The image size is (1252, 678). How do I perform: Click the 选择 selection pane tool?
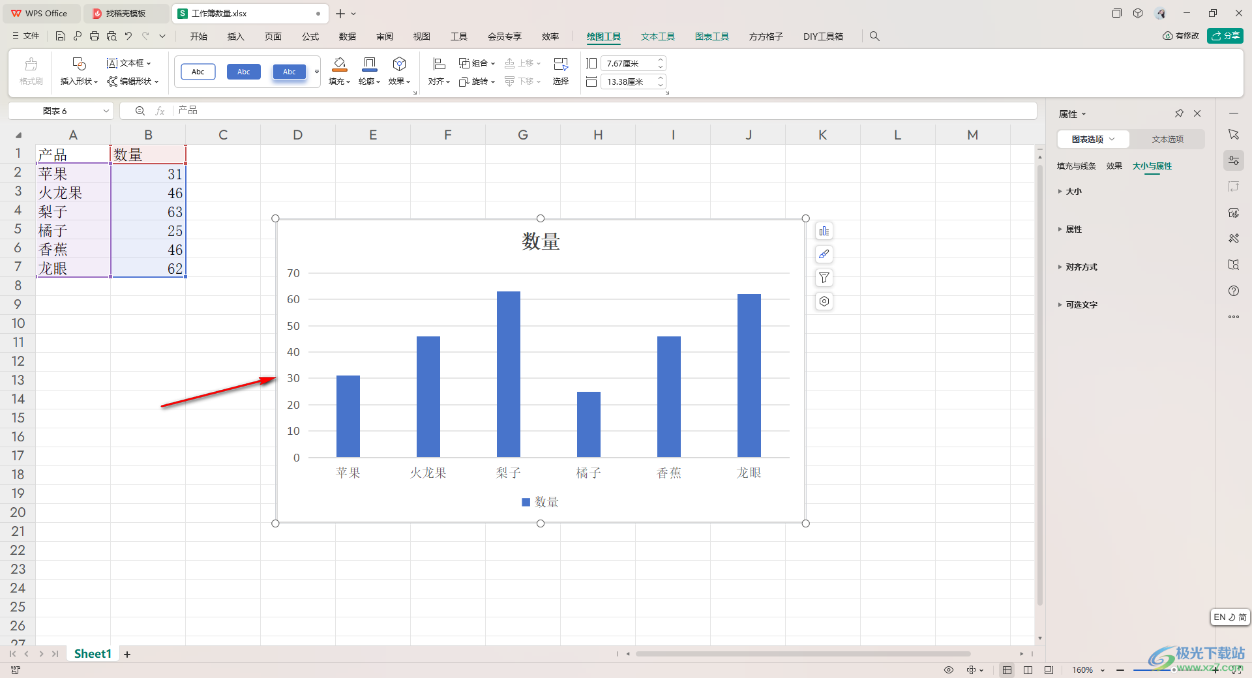[561, 71]
